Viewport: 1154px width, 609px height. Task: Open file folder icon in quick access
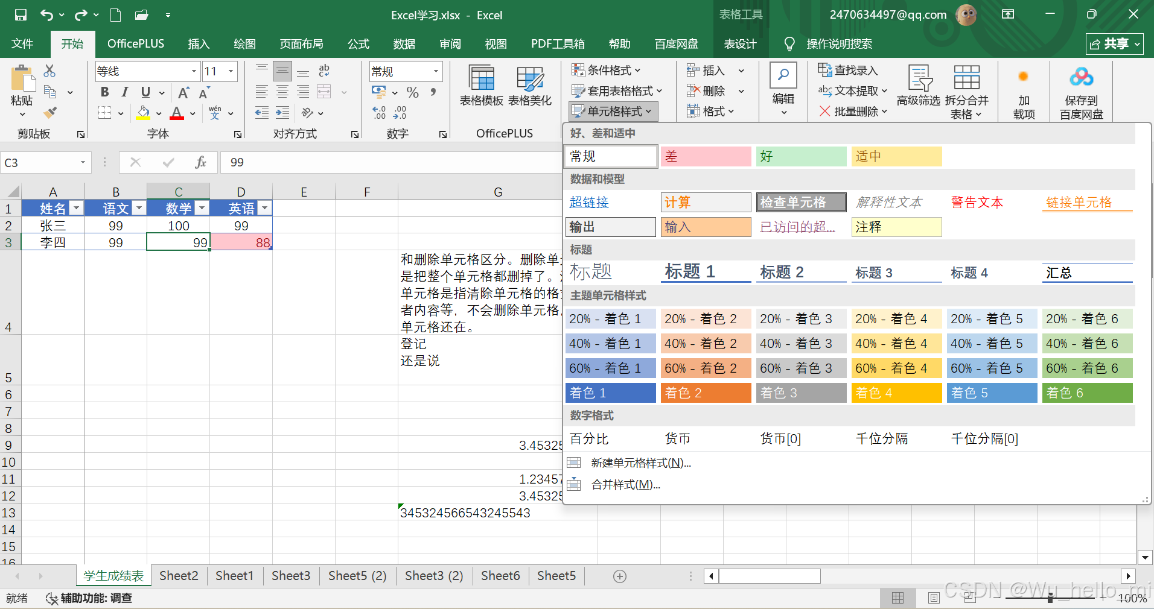[142, 15]
